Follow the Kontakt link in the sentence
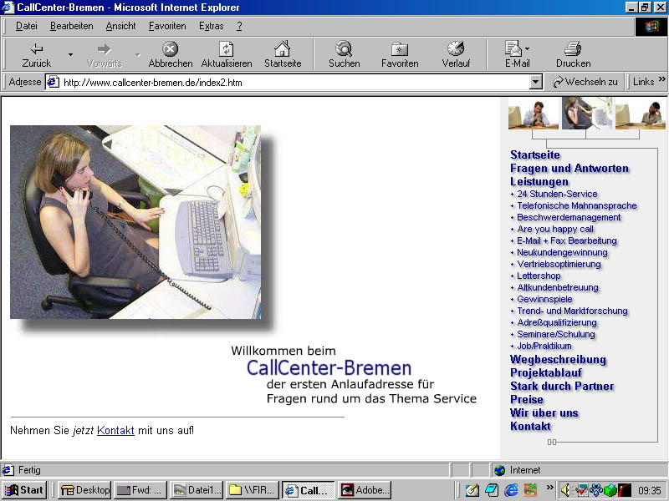 (115, 430)
